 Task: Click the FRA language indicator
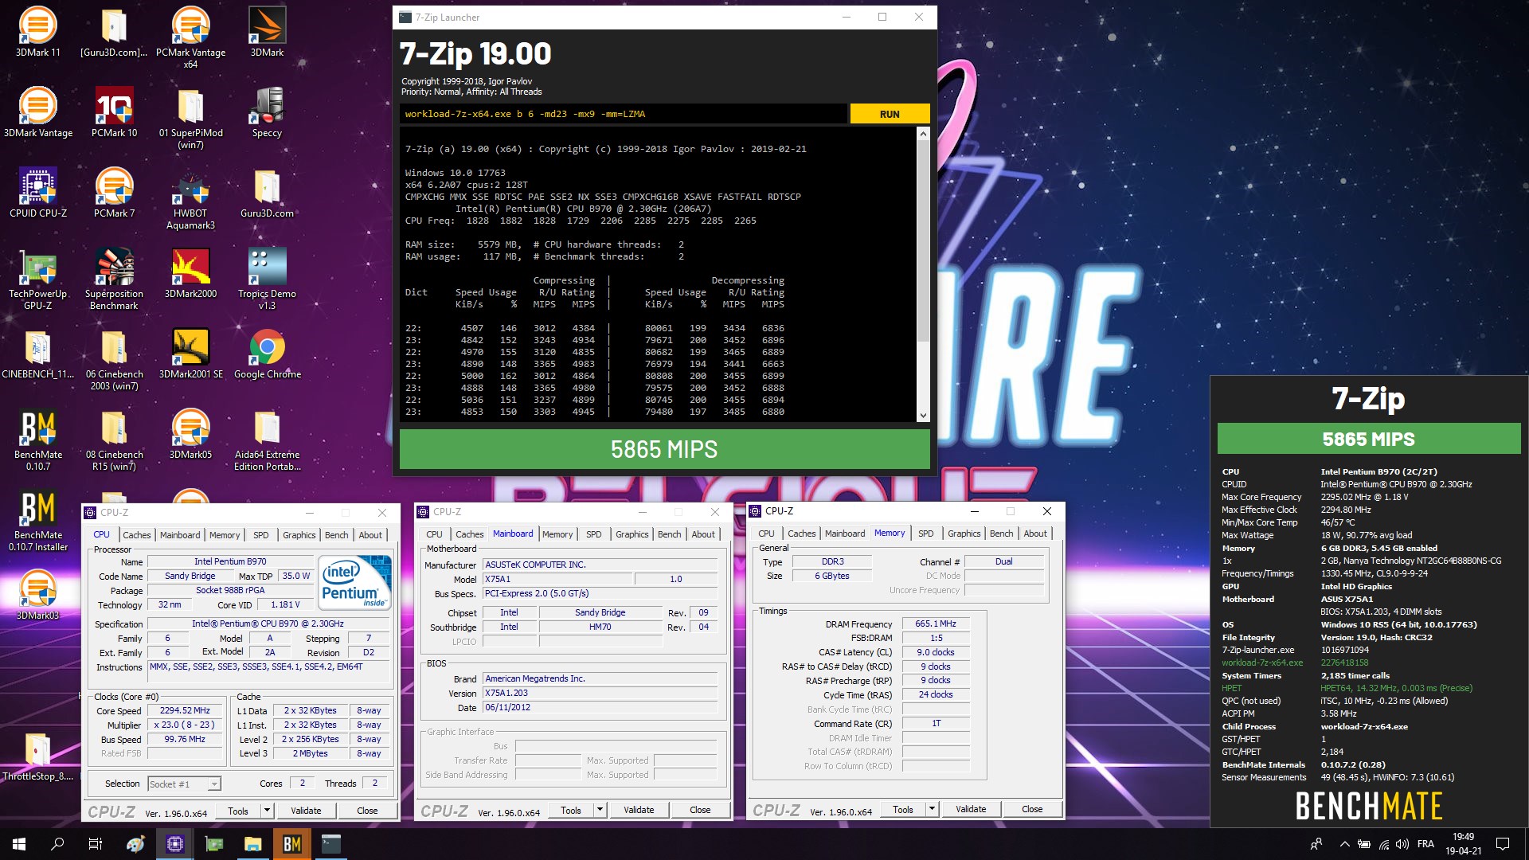1425,844
